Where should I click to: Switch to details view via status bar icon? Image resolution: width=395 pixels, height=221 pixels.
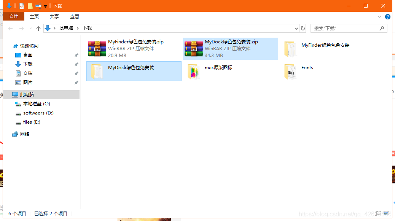click(x=377, y=213)
